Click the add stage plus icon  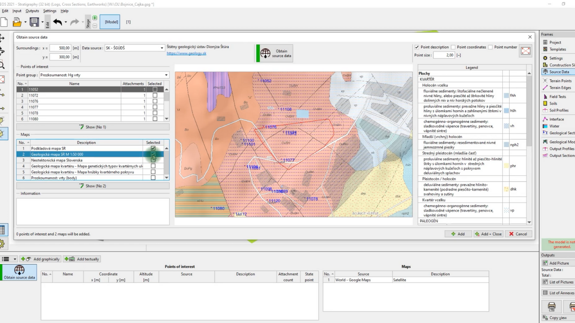click(x=95, y=18)
